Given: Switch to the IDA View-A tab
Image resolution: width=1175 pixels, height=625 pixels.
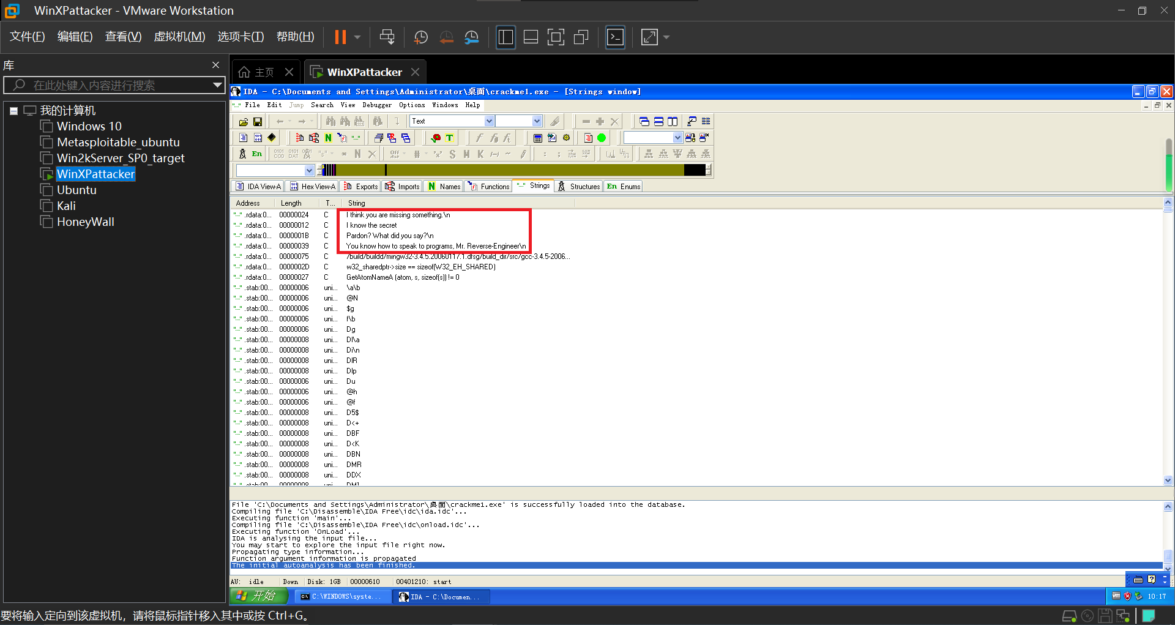Looking at the screenshot, I should click(x=258, y=187).
